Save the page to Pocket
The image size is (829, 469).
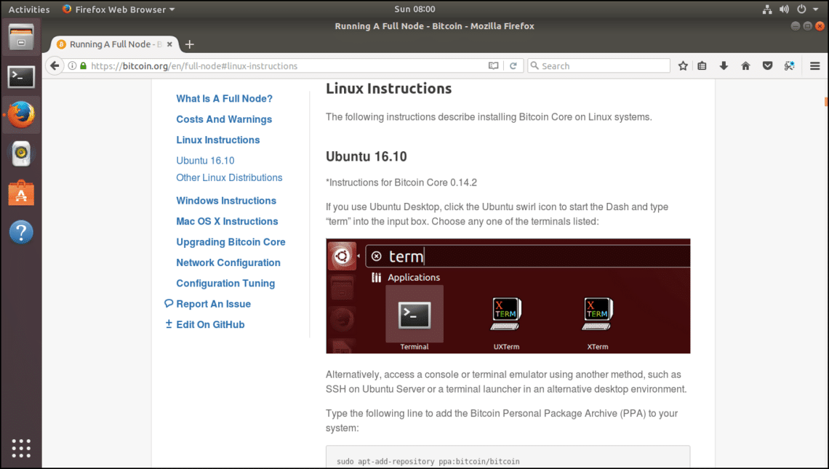[768, 65]
